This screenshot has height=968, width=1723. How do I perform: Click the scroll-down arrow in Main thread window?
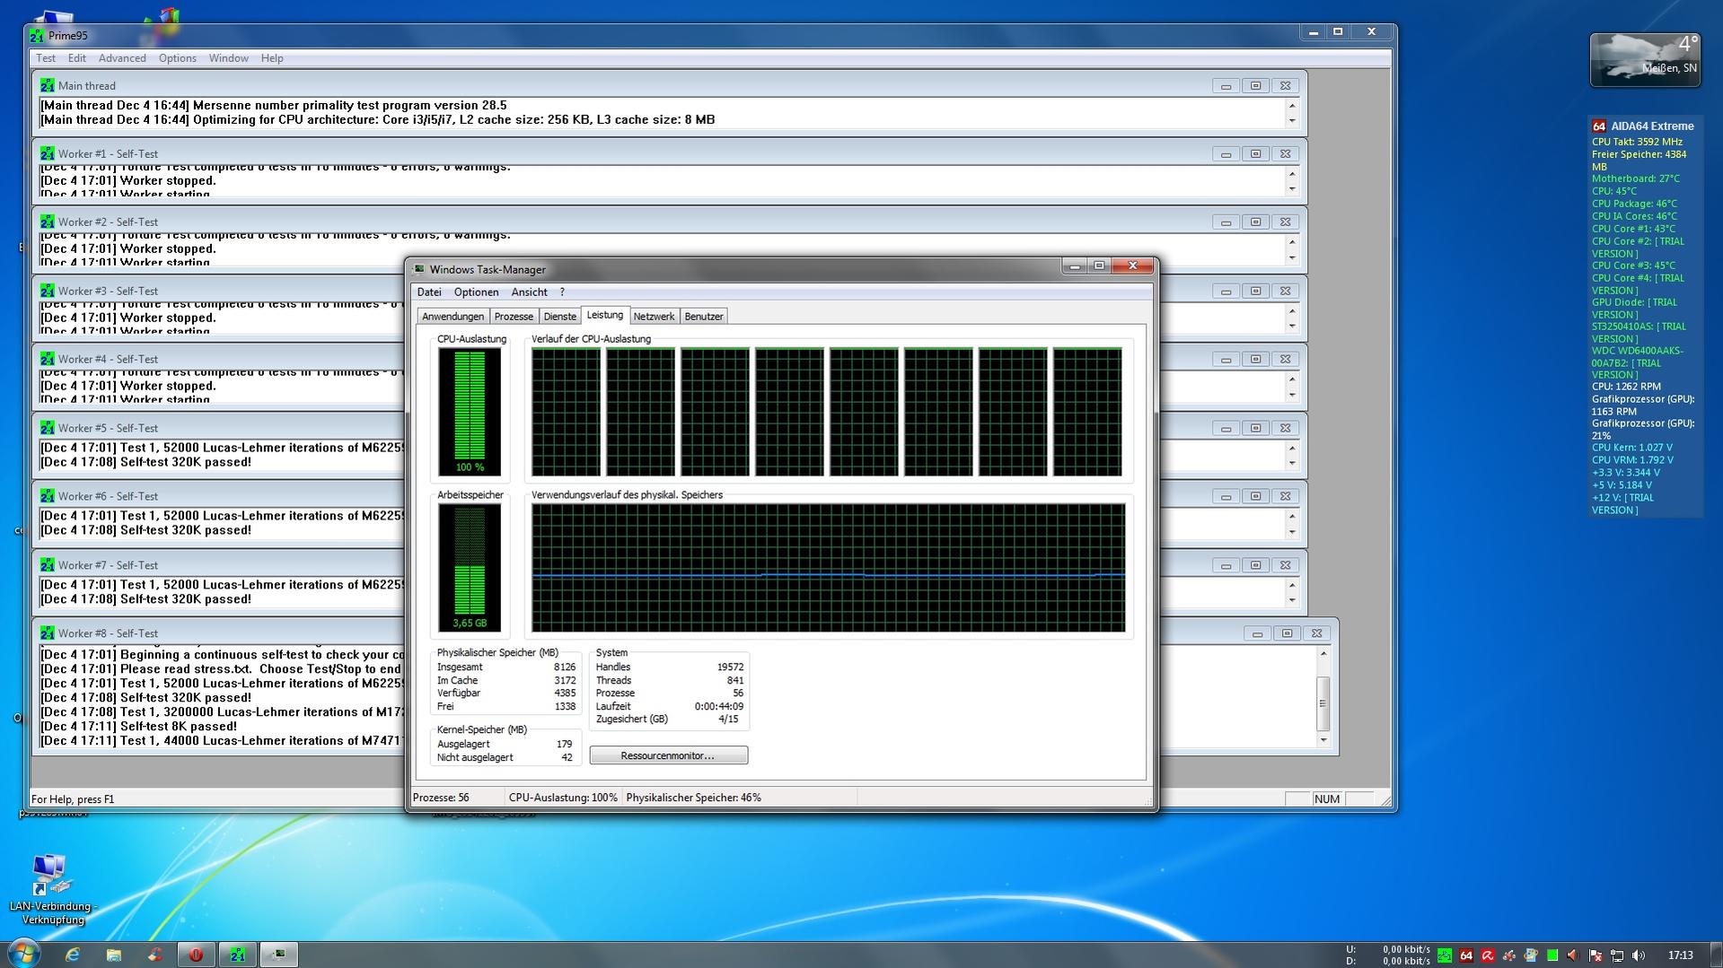[x=1292, y=121]
